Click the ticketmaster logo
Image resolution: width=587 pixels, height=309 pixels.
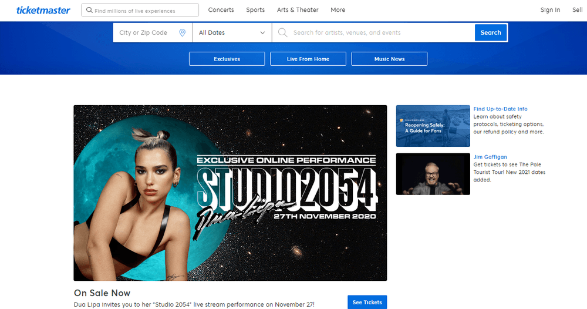[x=43, y=10]
